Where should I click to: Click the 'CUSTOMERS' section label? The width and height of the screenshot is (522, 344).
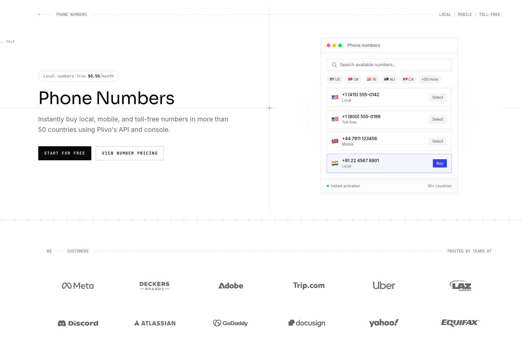coord(78,251)
